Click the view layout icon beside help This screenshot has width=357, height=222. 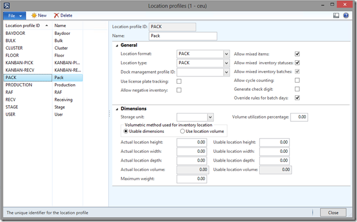(336, 16)
